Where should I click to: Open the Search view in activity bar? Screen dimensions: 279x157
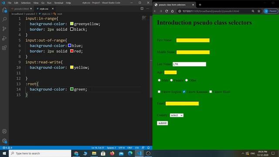coord(4,19)
